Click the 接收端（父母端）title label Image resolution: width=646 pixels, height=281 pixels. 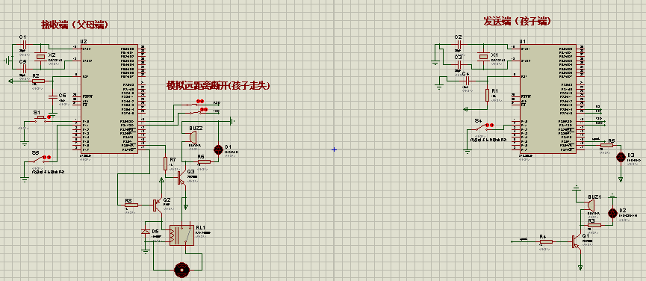(75, 25)
